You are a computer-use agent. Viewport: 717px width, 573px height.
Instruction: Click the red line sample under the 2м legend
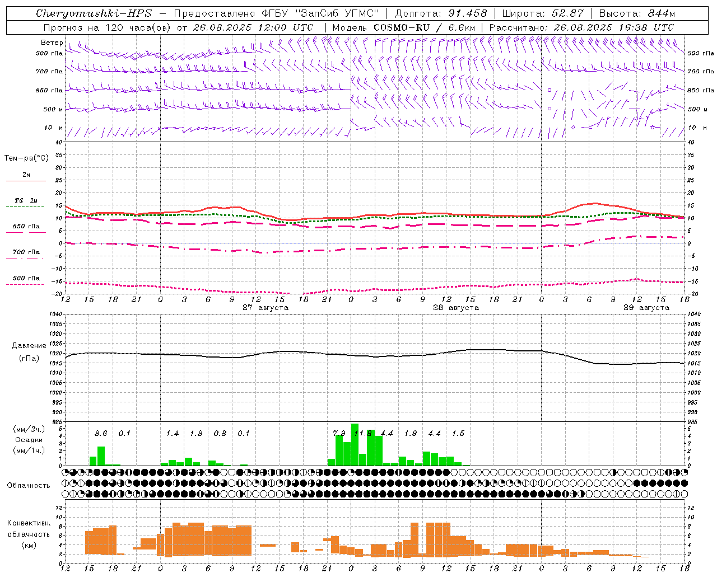tap(26, 181)
